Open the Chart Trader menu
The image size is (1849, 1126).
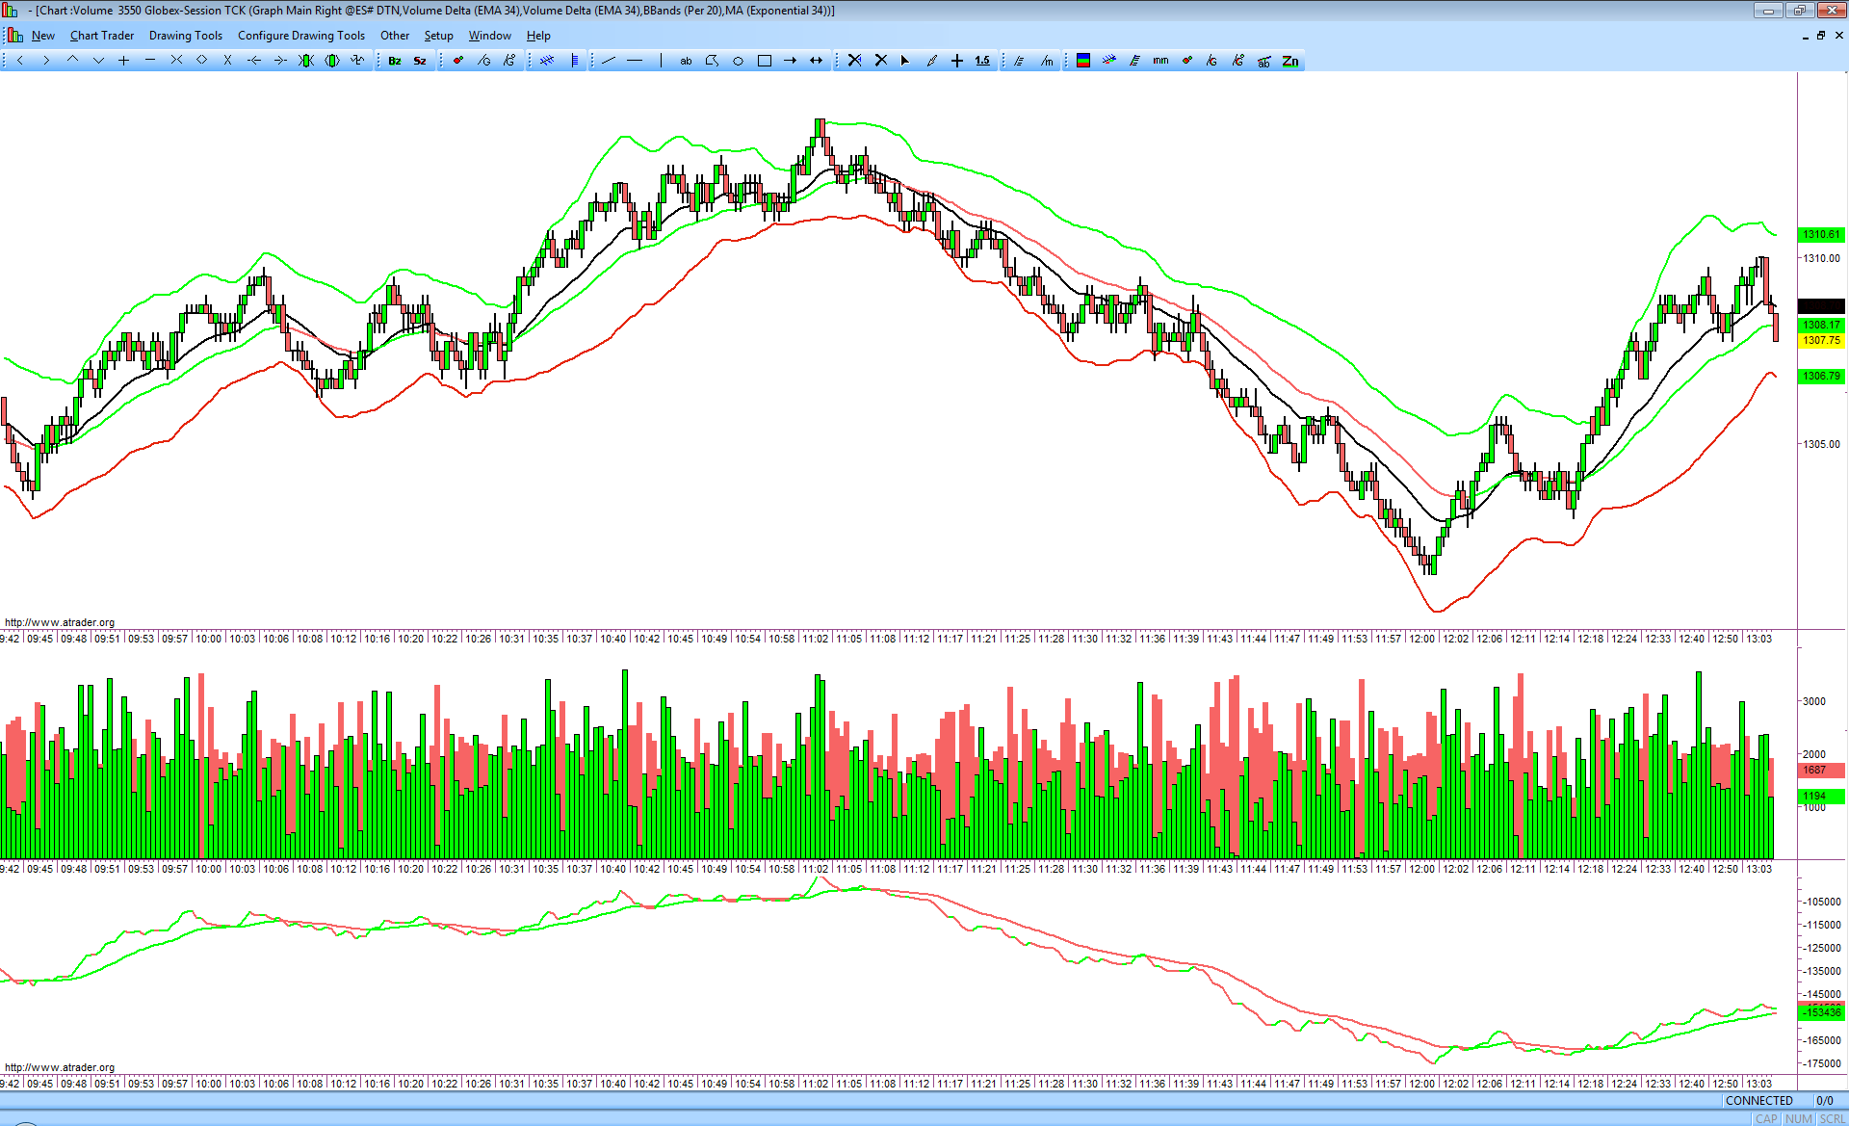102,36
